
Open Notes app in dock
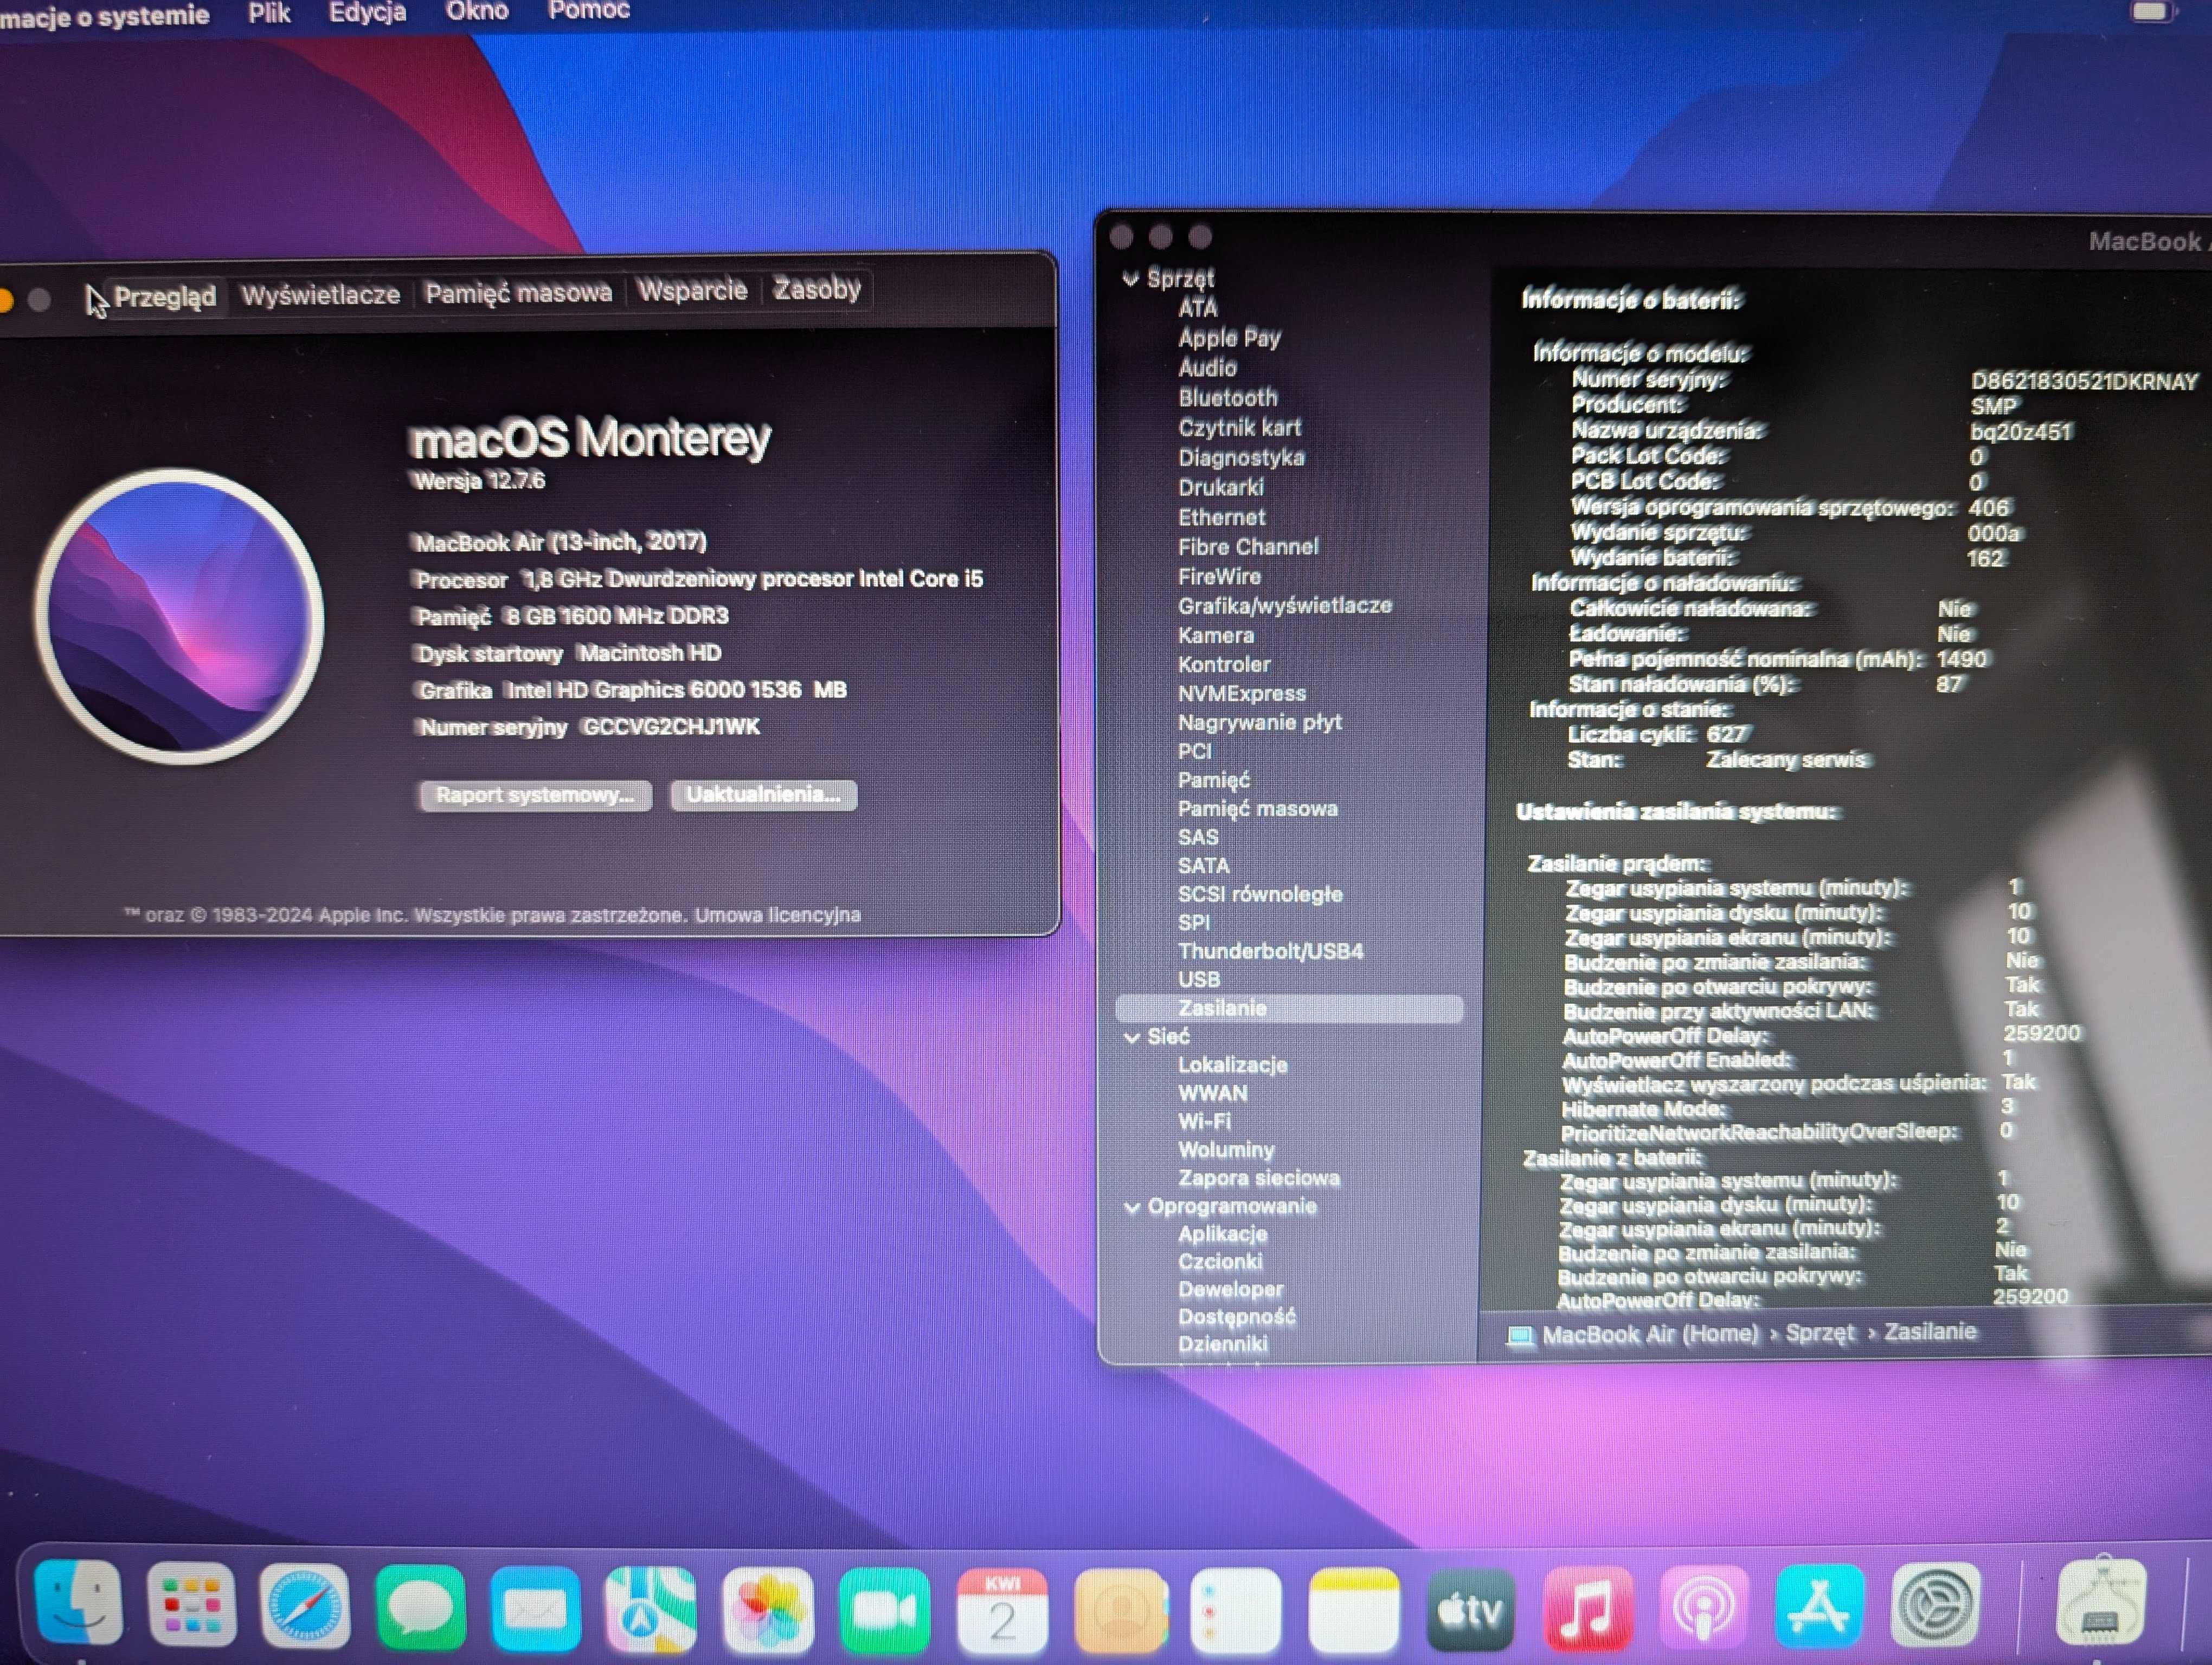tap(1353, 1610)
